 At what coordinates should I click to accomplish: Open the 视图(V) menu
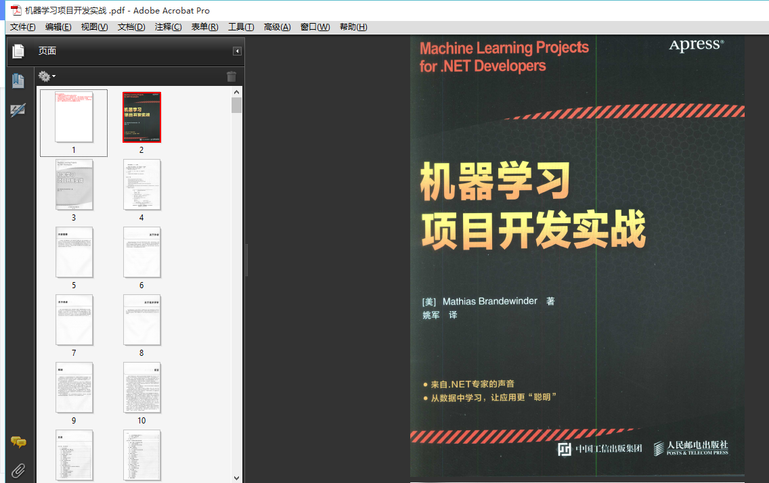click(94, 27)
